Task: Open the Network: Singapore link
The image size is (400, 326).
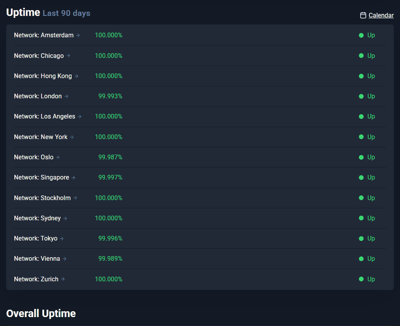Action: 44,177
